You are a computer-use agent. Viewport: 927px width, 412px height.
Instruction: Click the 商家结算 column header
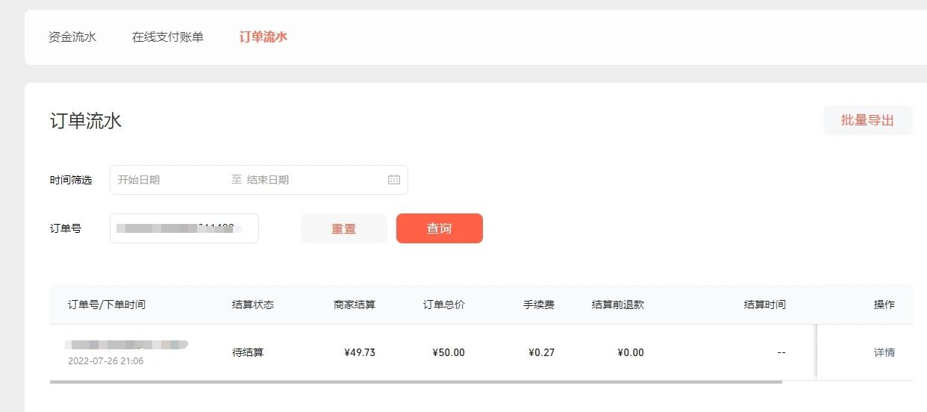355,305
